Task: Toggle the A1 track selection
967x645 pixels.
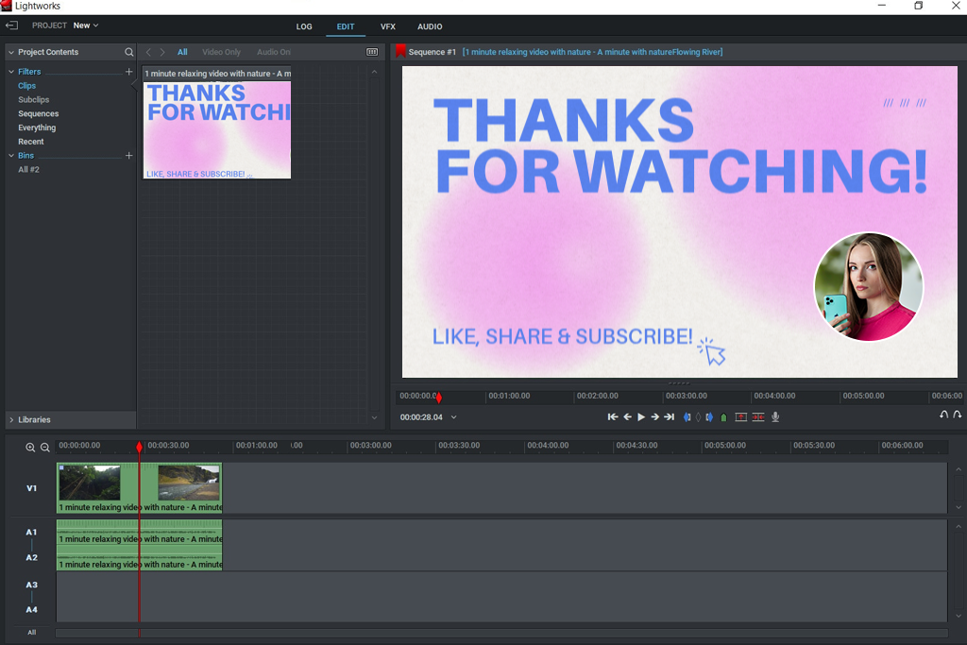Action: pos(31,533)
